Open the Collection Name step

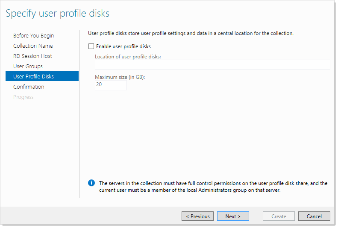(x=33, y=46)
